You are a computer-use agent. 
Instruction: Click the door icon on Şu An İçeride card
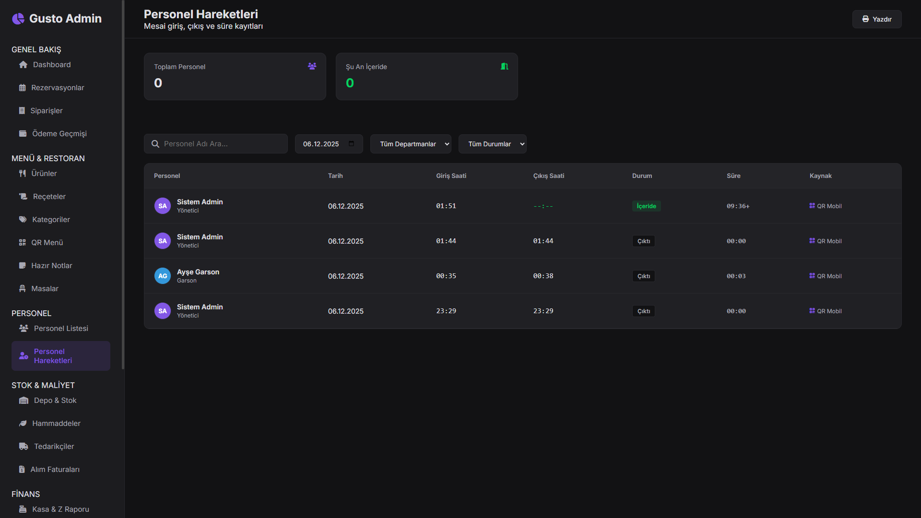504,66
